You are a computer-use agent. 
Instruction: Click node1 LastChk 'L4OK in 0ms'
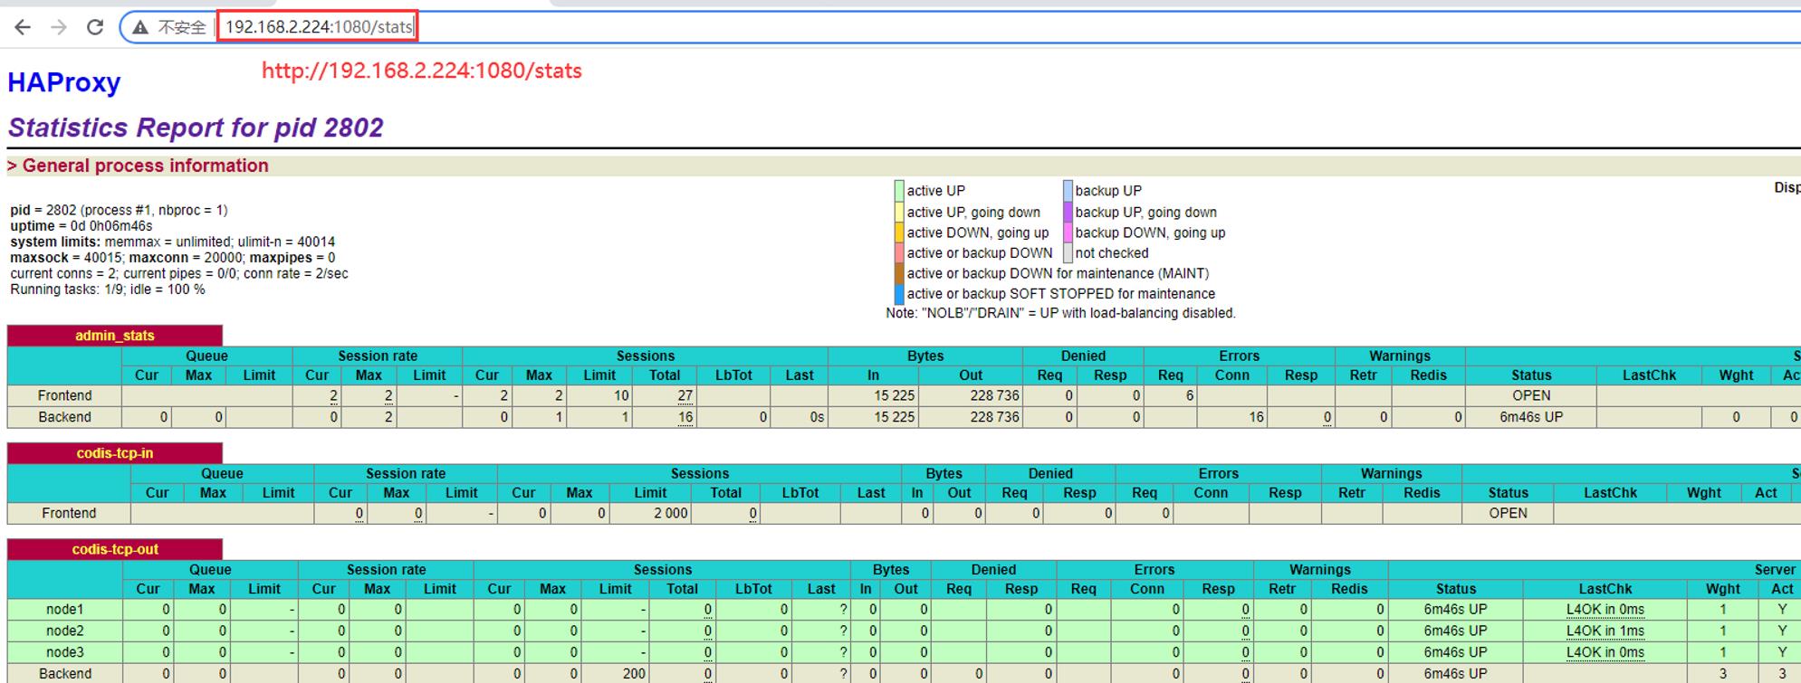[1605, 610]
